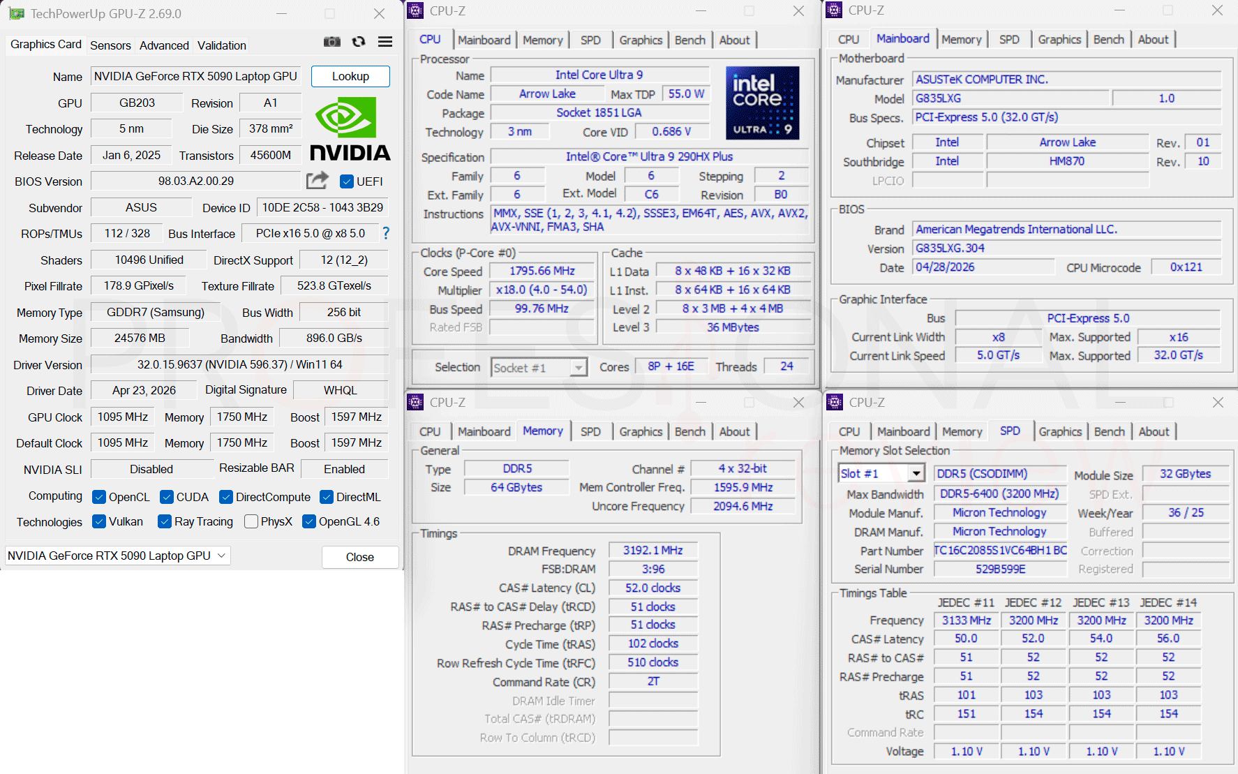Viewport: 1238px width, 774px height.
Task: Toggle the UEFI checkbox
Action: click(x=346, y=181)
